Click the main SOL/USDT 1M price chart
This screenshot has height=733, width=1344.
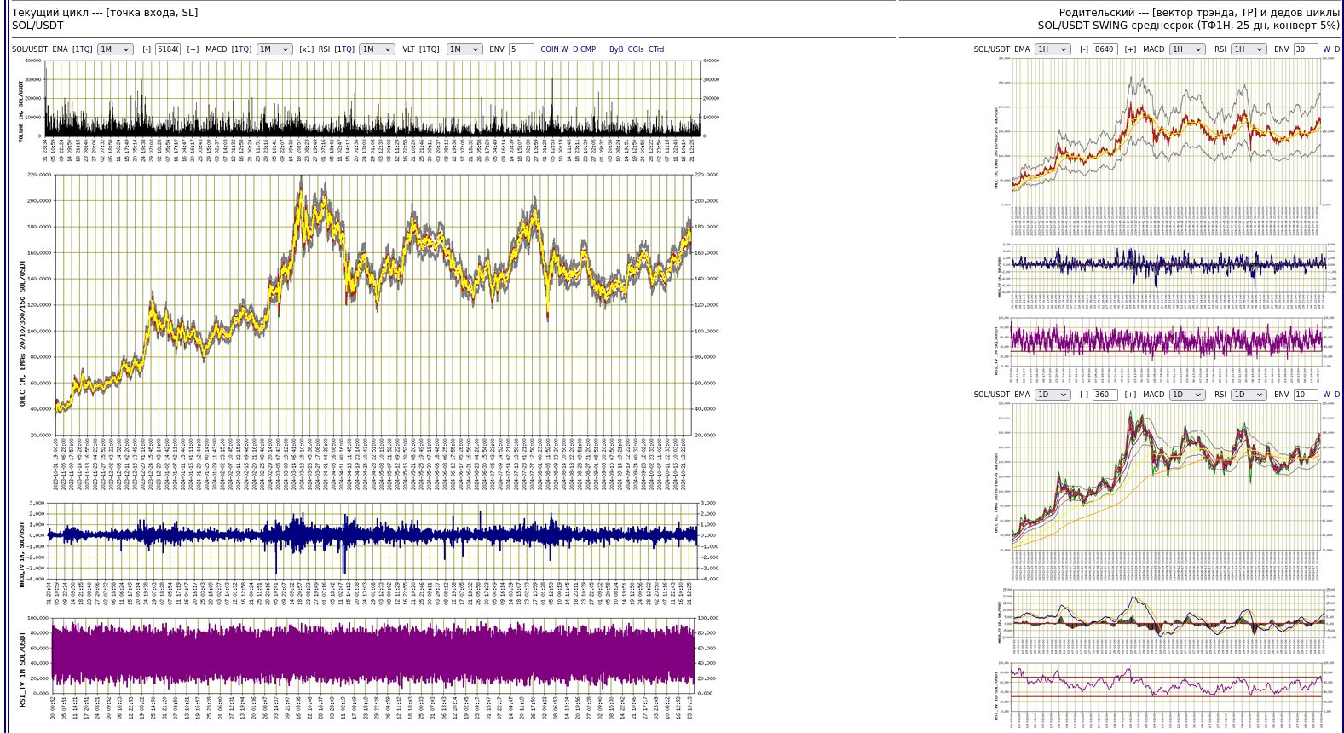[x=372, y=304]
